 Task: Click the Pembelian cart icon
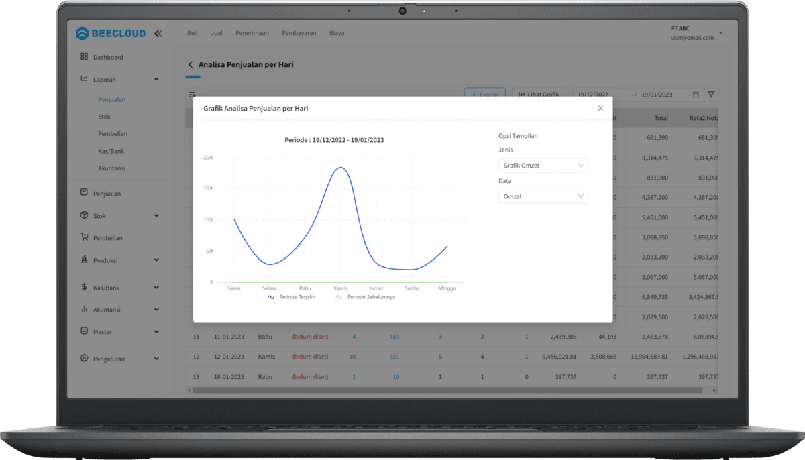click(84, 237)
